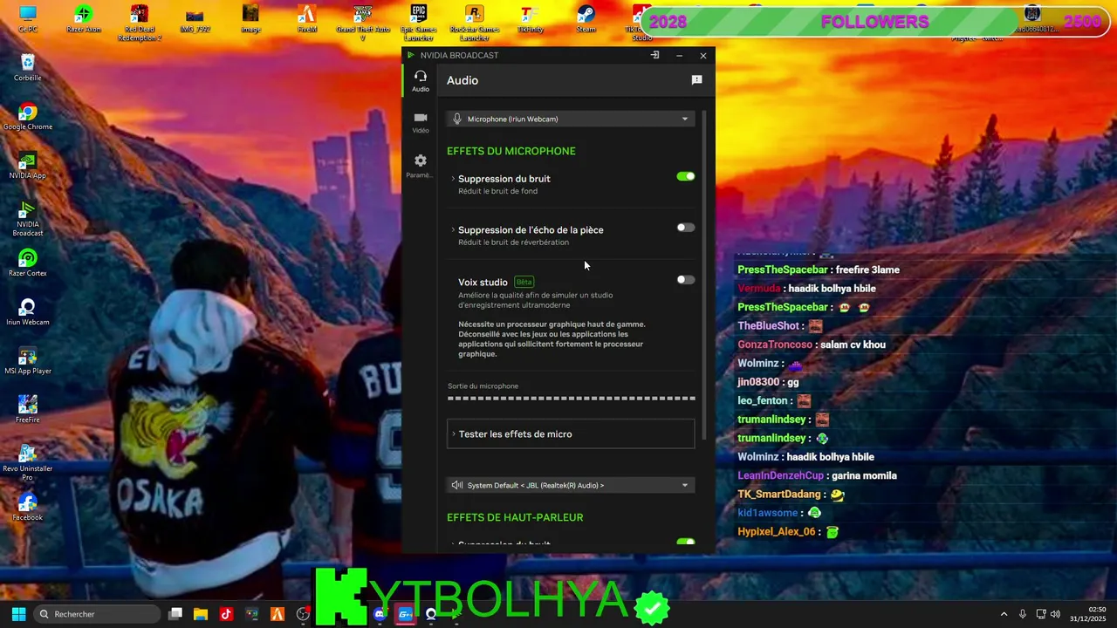Click the feedback icon beside Audio heading
1117x628 pixels.
[x=696, y=80]
